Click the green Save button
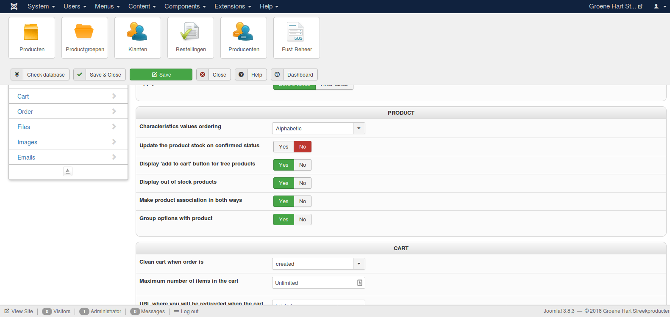This screenshot has height=317, width=670. [x=161, y=74]
